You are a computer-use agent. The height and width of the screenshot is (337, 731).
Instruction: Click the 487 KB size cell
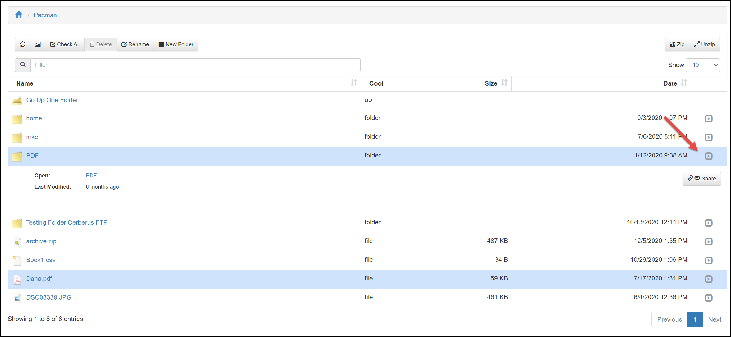pos(497,241)
